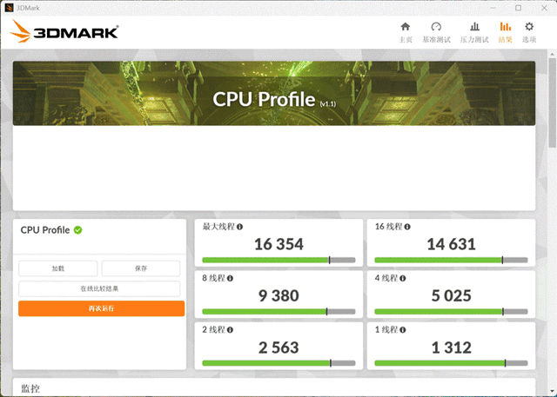557x397 pixels.
Task: Click the info icon next to 8 线程
Action: 230,278
